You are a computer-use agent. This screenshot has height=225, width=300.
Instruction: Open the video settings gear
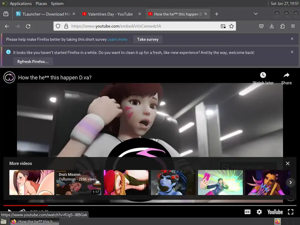[259, 212]
